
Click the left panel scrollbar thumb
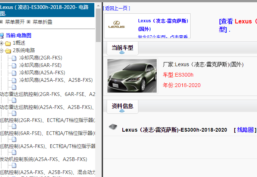point(98,25)
